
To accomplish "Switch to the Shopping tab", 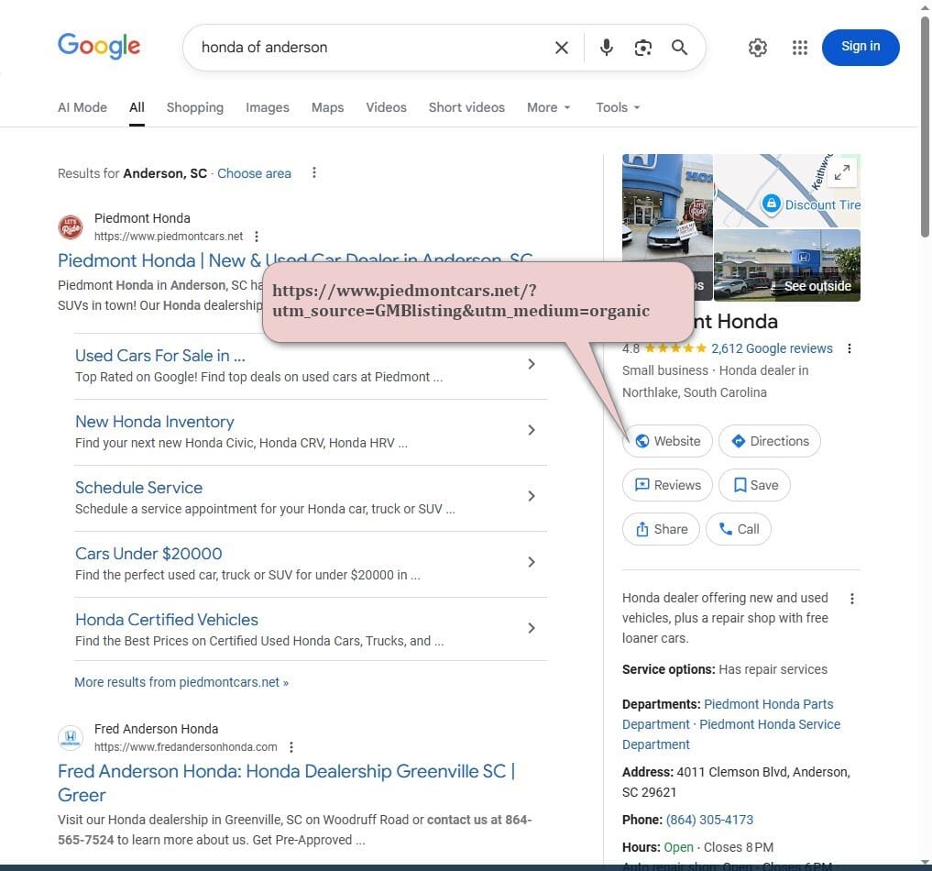I will 195,107.
